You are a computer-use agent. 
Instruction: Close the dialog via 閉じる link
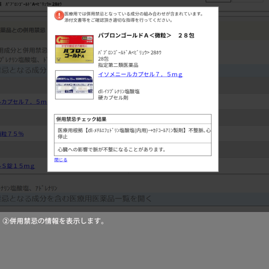[x=61, y=160]
